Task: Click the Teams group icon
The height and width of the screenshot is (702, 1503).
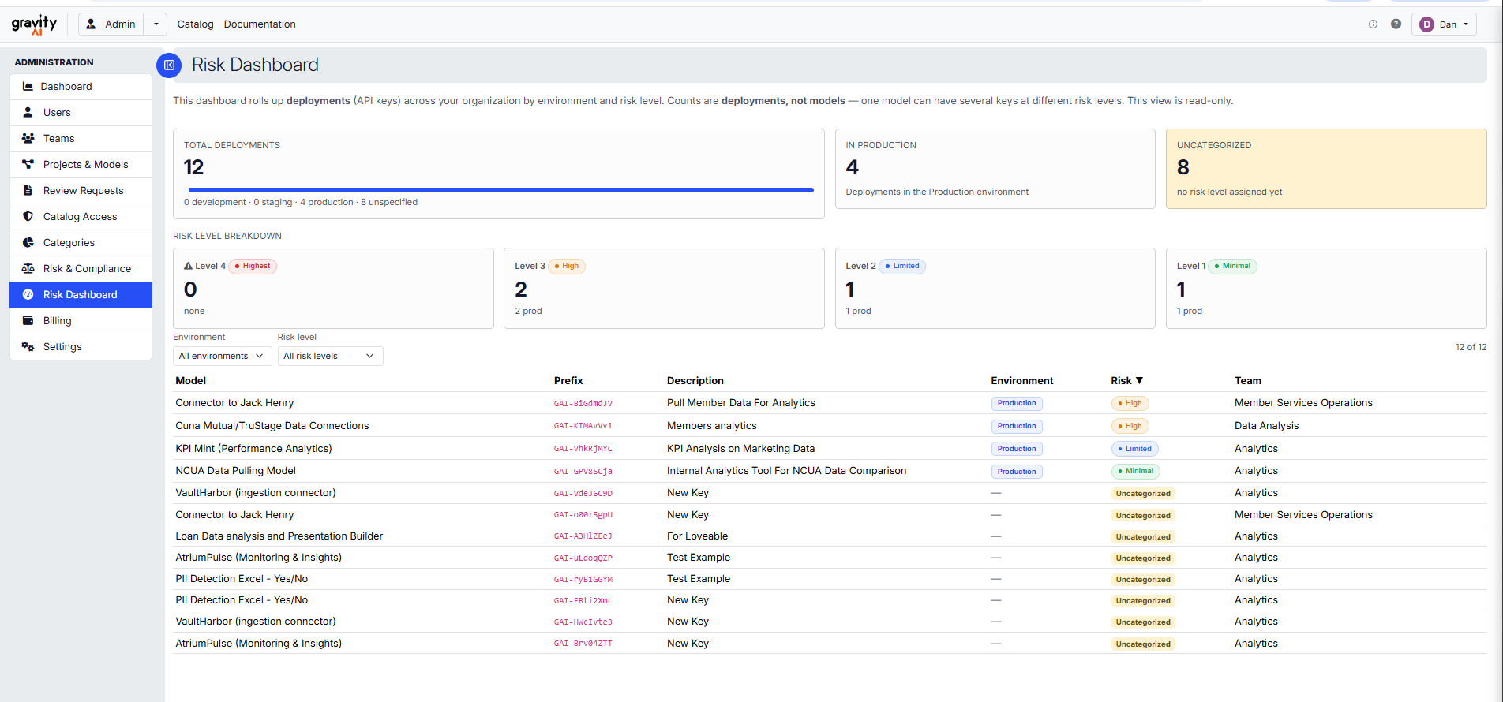Action: [28, 139]
